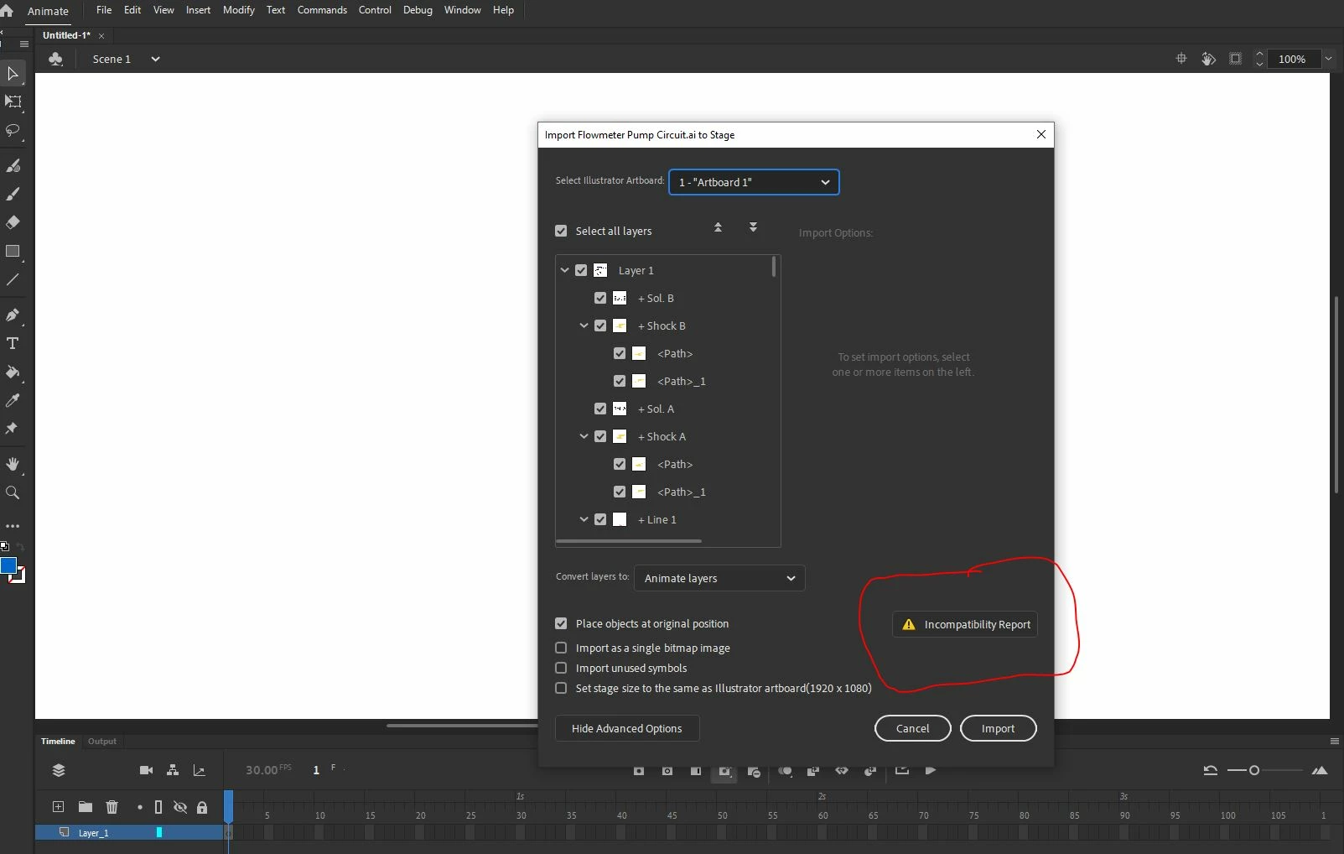Select the Fluid Brush tool
Image resolution: width=1344 pixels, height=854 pixels.
[x=13, y=165]
